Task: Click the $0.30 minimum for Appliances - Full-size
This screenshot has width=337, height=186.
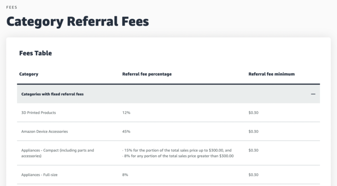Action: click(x=253, y=175)
